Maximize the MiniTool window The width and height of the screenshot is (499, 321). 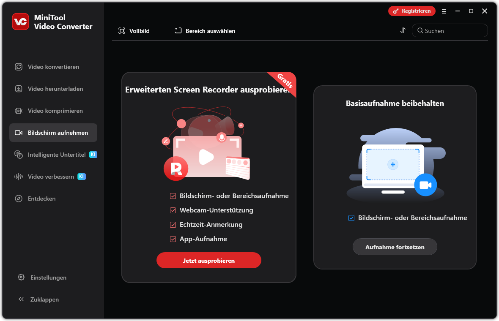coord(471,11)
